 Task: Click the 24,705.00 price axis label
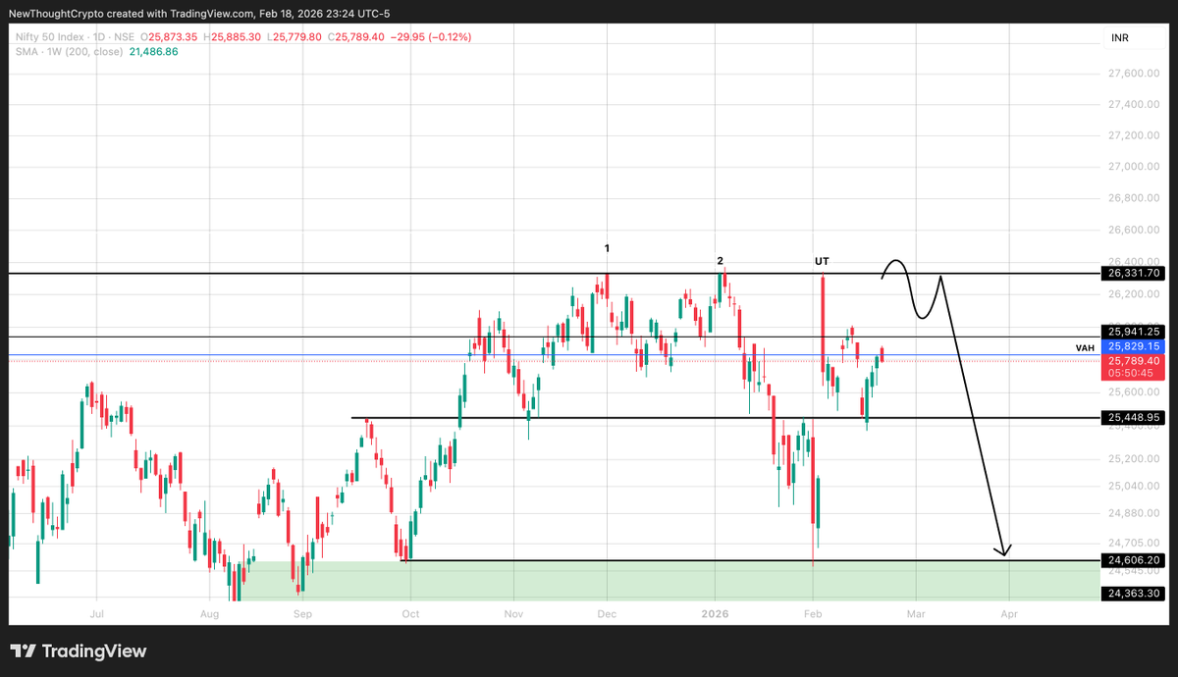point(1134,541)
